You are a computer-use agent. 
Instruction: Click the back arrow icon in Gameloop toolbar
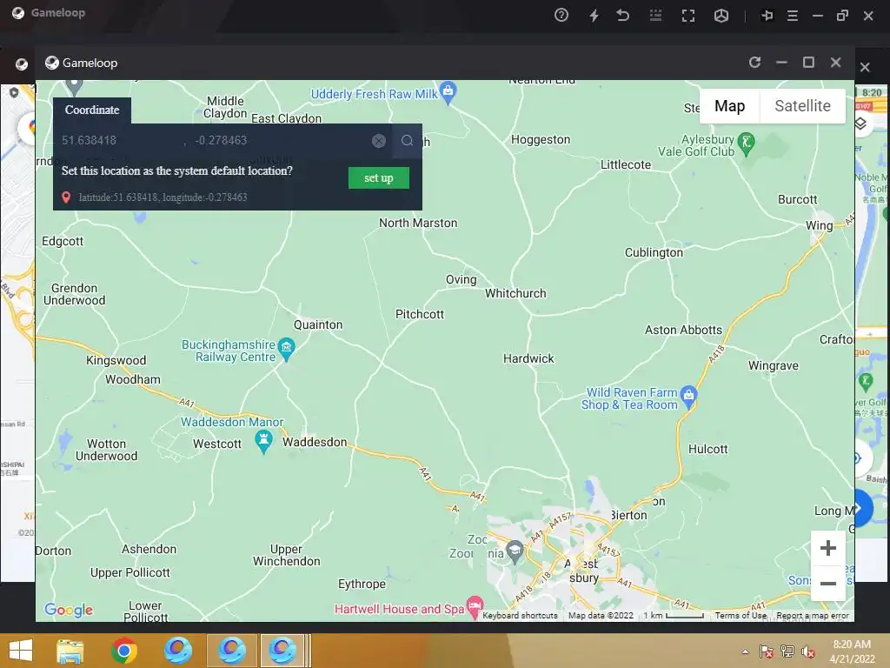[x=622, y=16]
